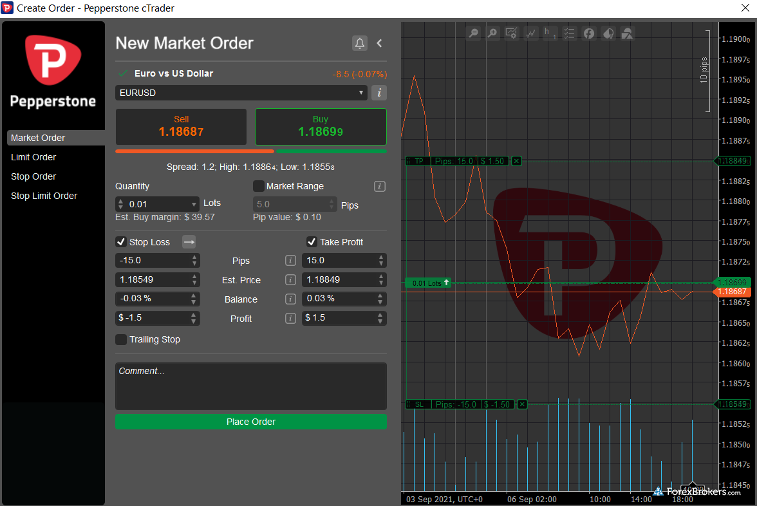Click Place Order button

pos(250,422)
